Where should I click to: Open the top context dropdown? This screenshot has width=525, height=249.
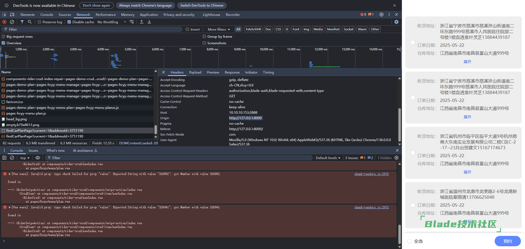click(x=25, y=158)
